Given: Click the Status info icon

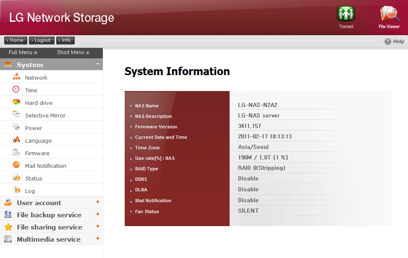Looking at the screenshot, I should tap(16, 177).
